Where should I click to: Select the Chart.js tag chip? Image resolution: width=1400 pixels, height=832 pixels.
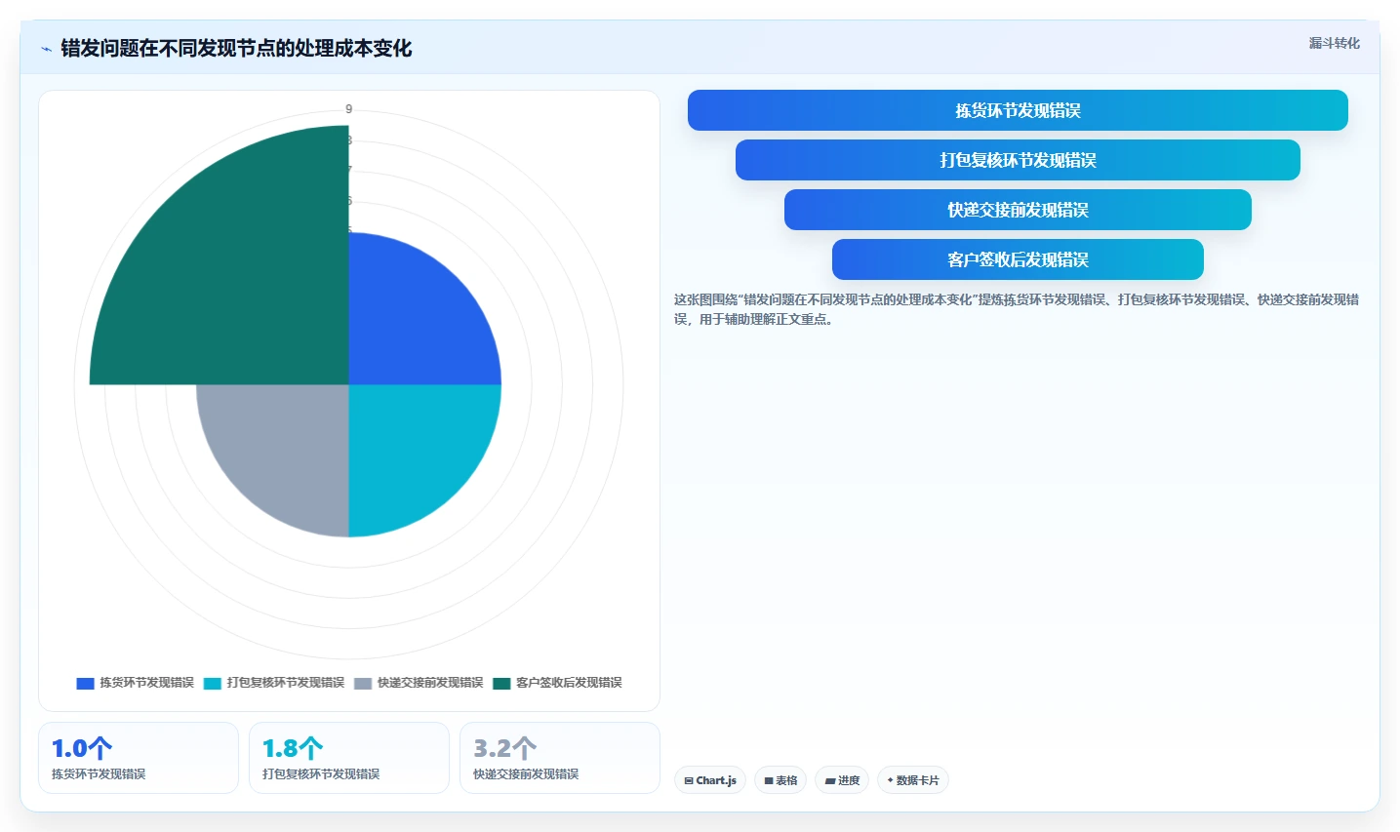pos(710,780)
